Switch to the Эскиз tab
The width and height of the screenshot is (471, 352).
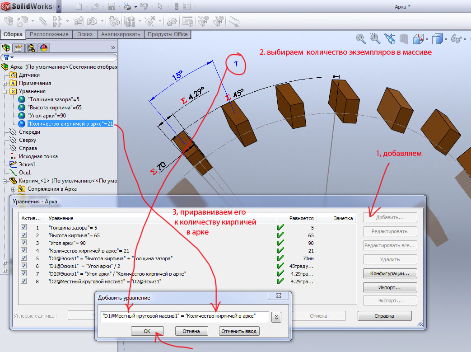[x=85, y=34]
